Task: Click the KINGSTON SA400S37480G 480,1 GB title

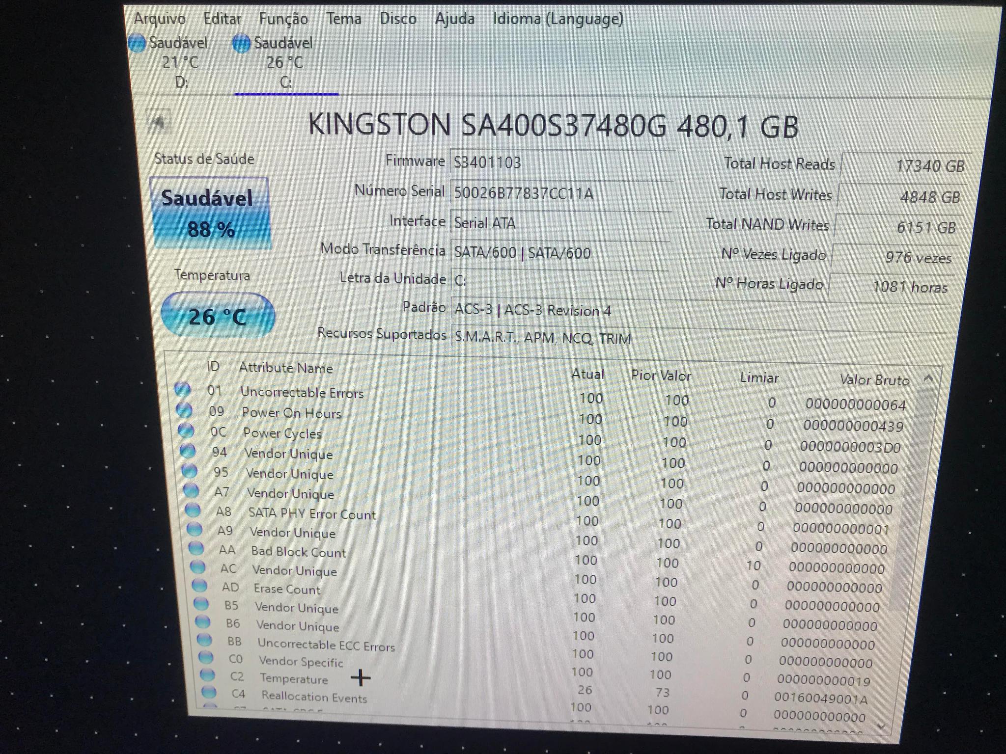Action: 553,125
